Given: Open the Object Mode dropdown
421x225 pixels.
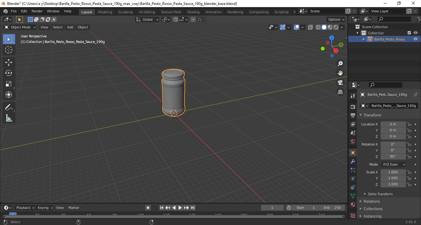Looking at the screenshot, I should coord(20,27).
